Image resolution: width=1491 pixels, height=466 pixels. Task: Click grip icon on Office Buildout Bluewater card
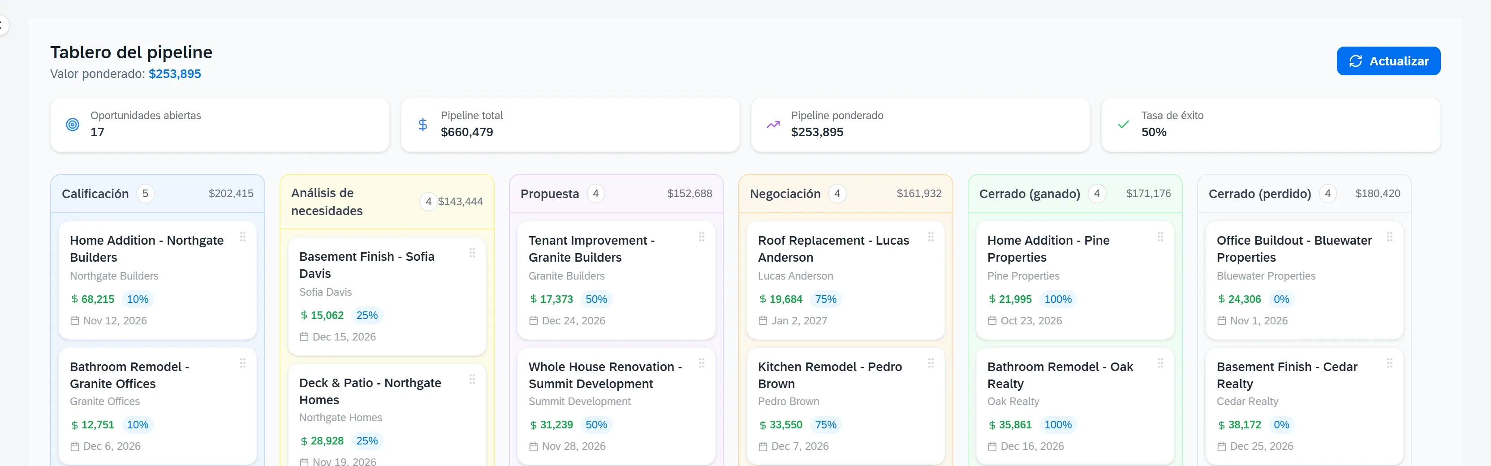1389,237
